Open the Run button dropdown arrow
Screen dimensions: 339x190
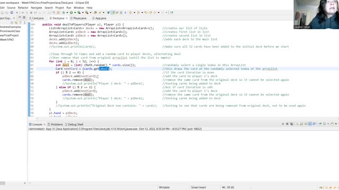pos(75,13)
